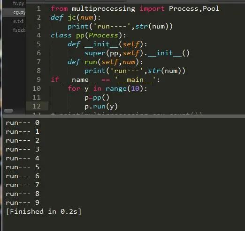Click the jc function name

point(72,18)
